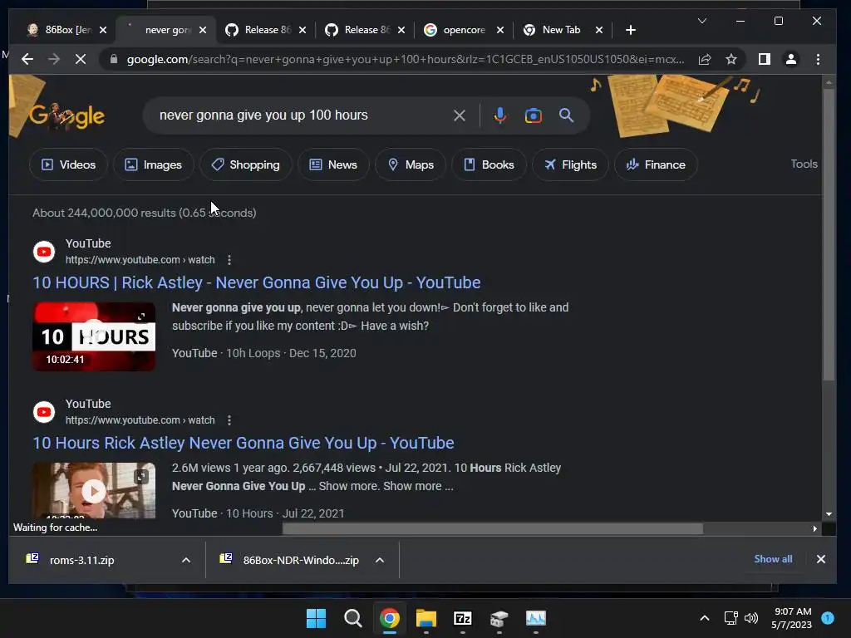The height and width of the screenshot is (638, 851).
Task: Filter results by Shopping
Action: click(x=246, y=164)
